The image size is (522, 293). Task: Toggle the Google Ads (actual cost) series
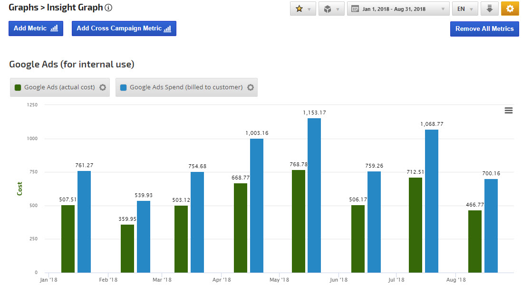tap(59, 87)
